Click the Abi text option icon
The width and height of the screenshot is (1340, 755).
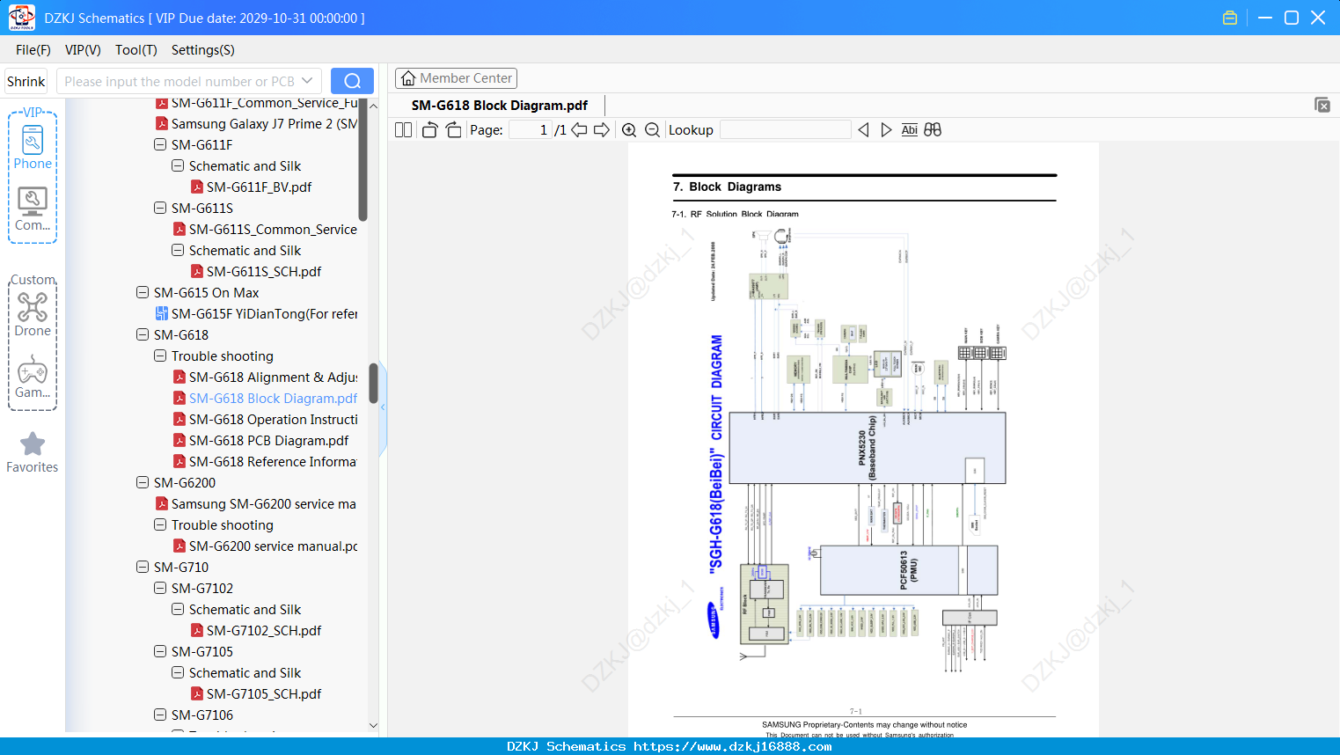click(x=910, y=130)
